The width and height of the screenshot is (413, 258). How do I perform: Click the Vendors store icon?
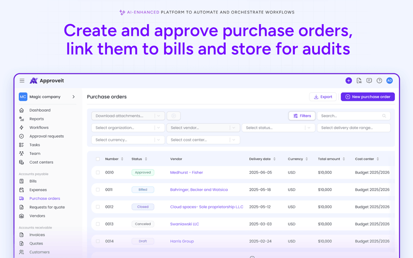[22, 216]
